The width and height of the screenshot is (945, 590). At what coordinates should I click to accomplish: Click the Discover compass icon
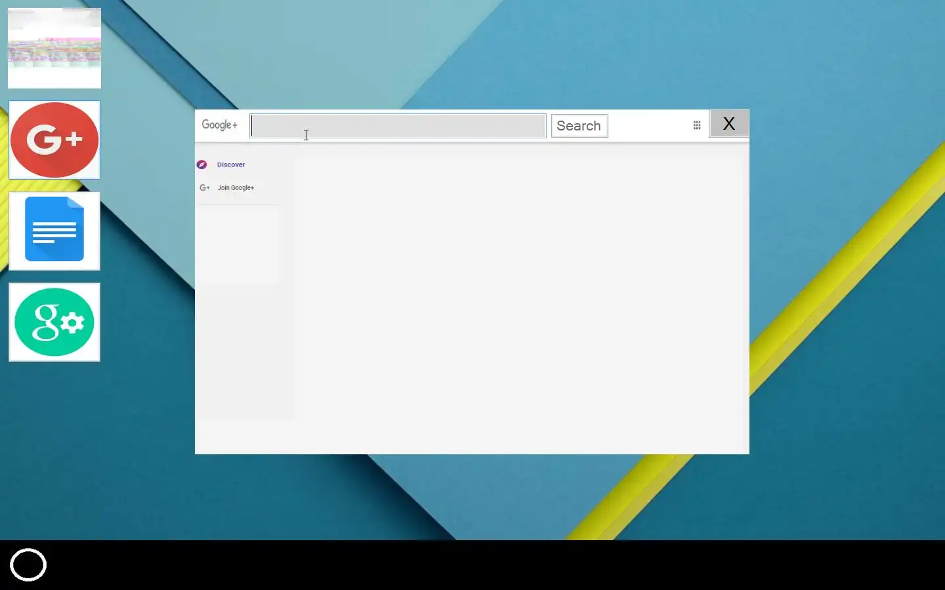202,165
